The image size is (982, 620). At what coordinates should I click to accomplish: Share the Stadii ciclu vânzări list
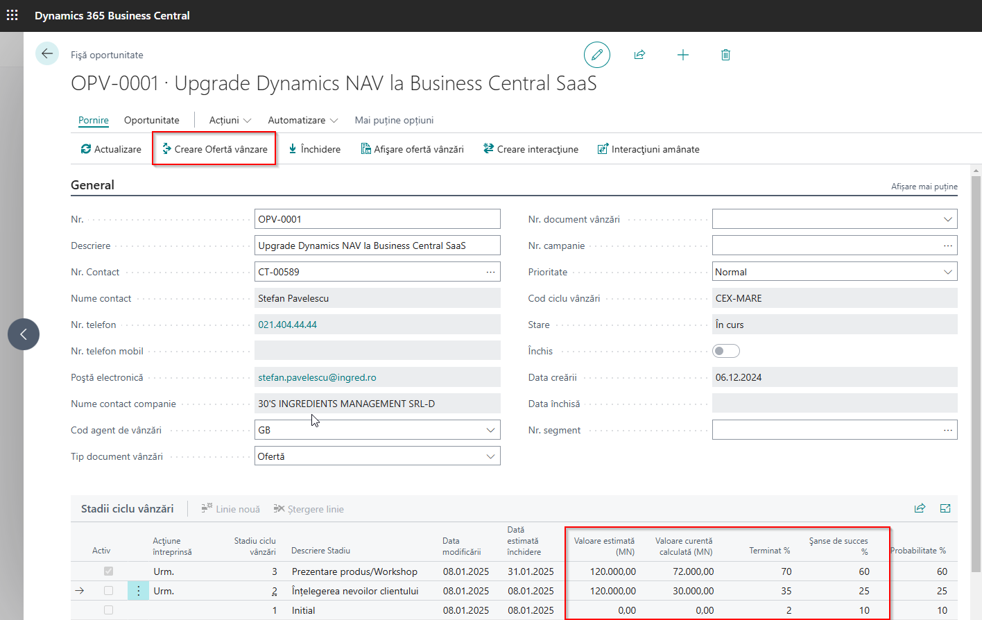pos(920,508)
